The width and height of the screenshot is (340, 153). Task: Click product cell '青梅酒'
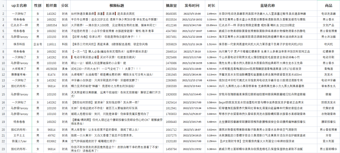click(328, 69)
